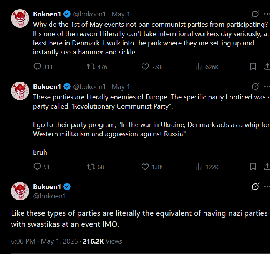Repost the second tweet with 68 reposts

tap(95, 167)
